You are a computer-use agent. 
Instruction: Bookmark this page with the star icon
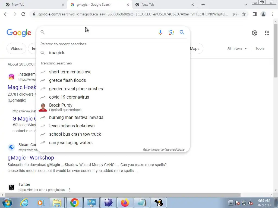244,14
